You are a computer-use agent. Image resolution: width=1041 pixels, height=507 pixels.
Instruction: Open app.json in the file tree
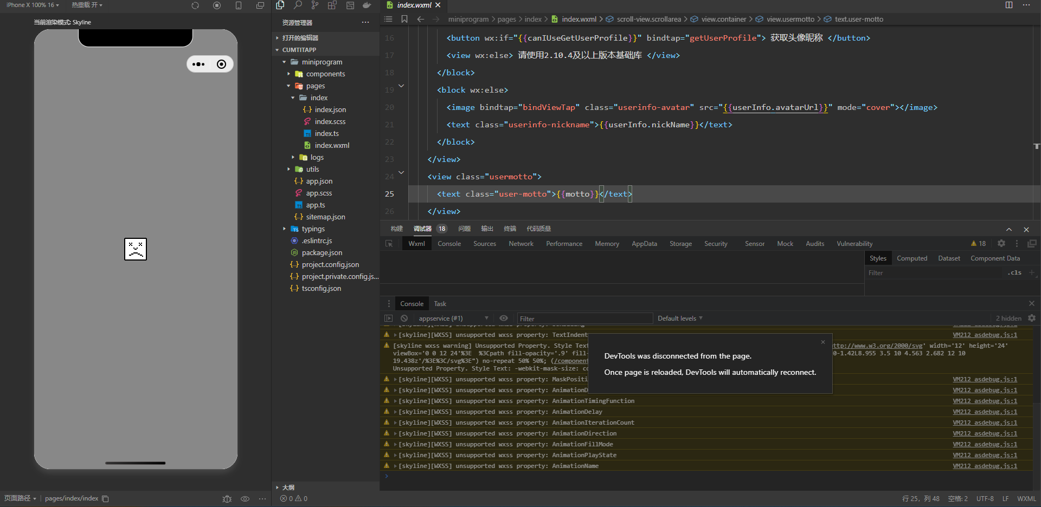[x=319, y=181]
